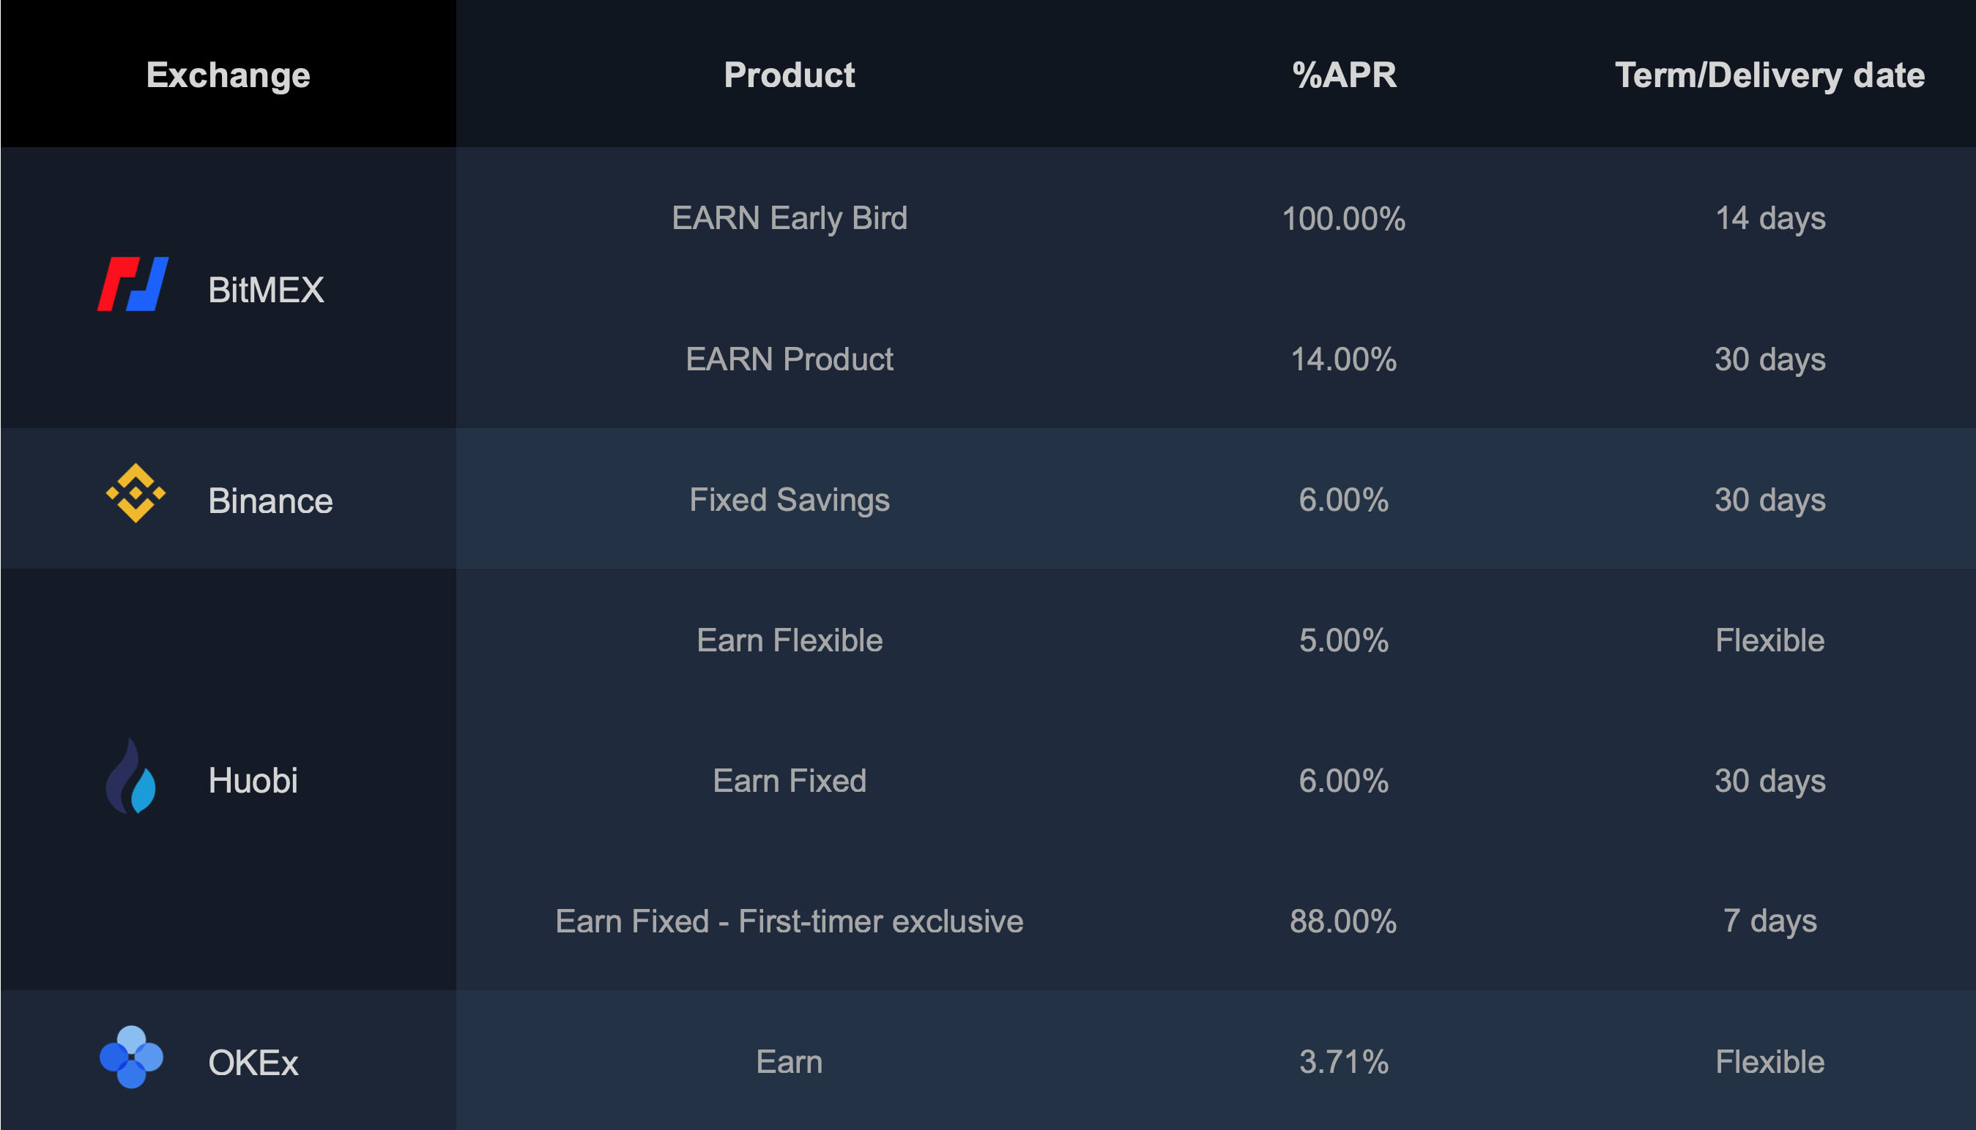Open Binance Fixed Savings product

tap(789, 500)
